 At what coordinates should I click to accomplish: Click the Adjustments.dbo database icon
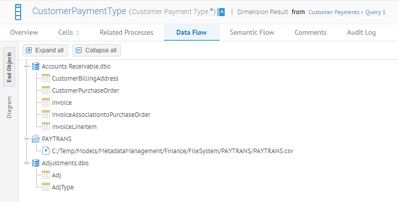click(x=36, y=163)
